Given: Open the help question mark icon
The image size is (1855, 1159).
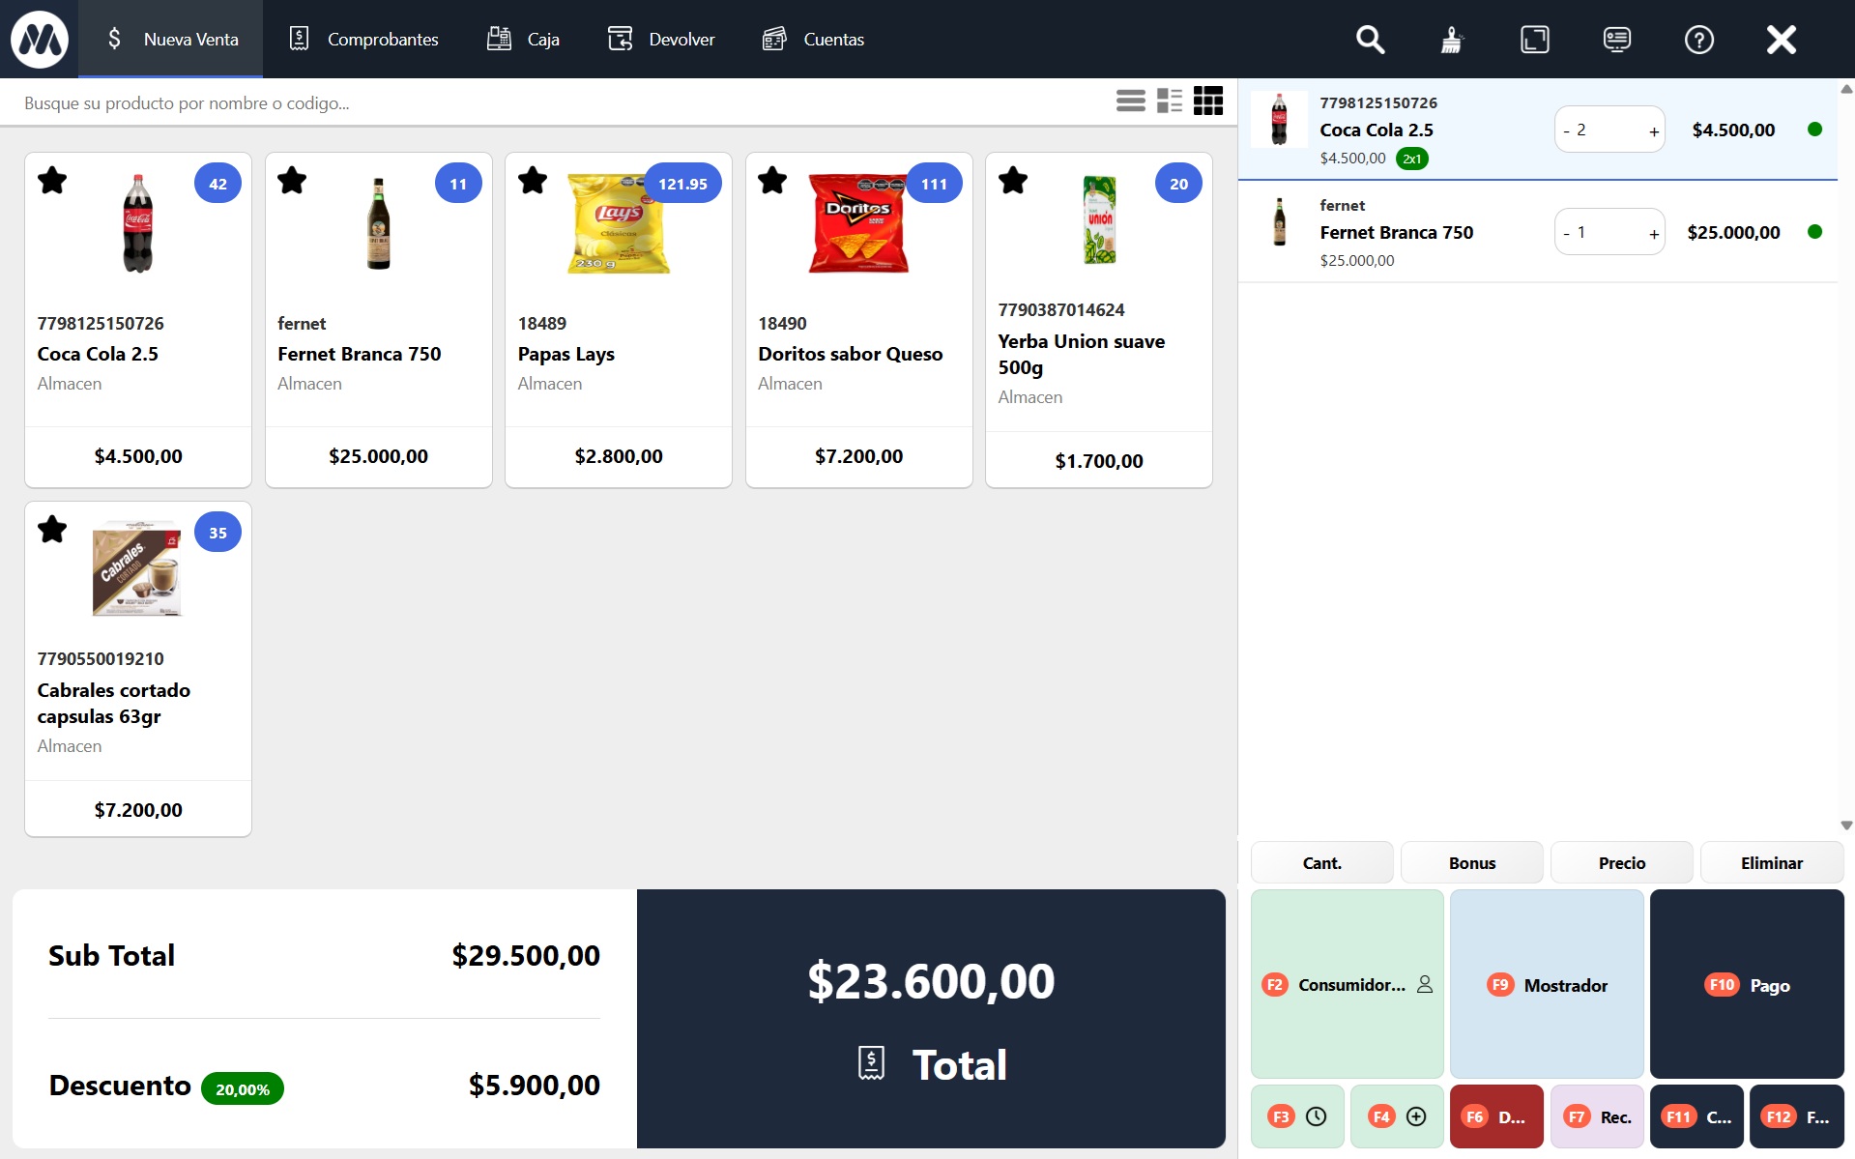Looking at the screenshot, I should point(1698,40).
